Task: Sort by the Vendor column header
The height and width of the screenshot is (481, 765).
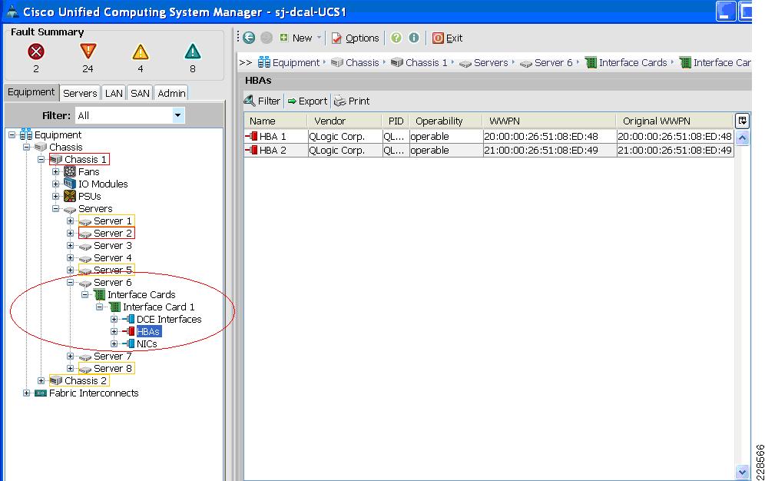Action: (x=344, y=121)
